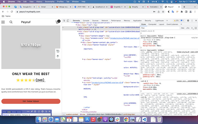The width and height of the screenshot is (198, 124).
Task: Select the less tab in the CSS overlay
Action: pos(14,112)
